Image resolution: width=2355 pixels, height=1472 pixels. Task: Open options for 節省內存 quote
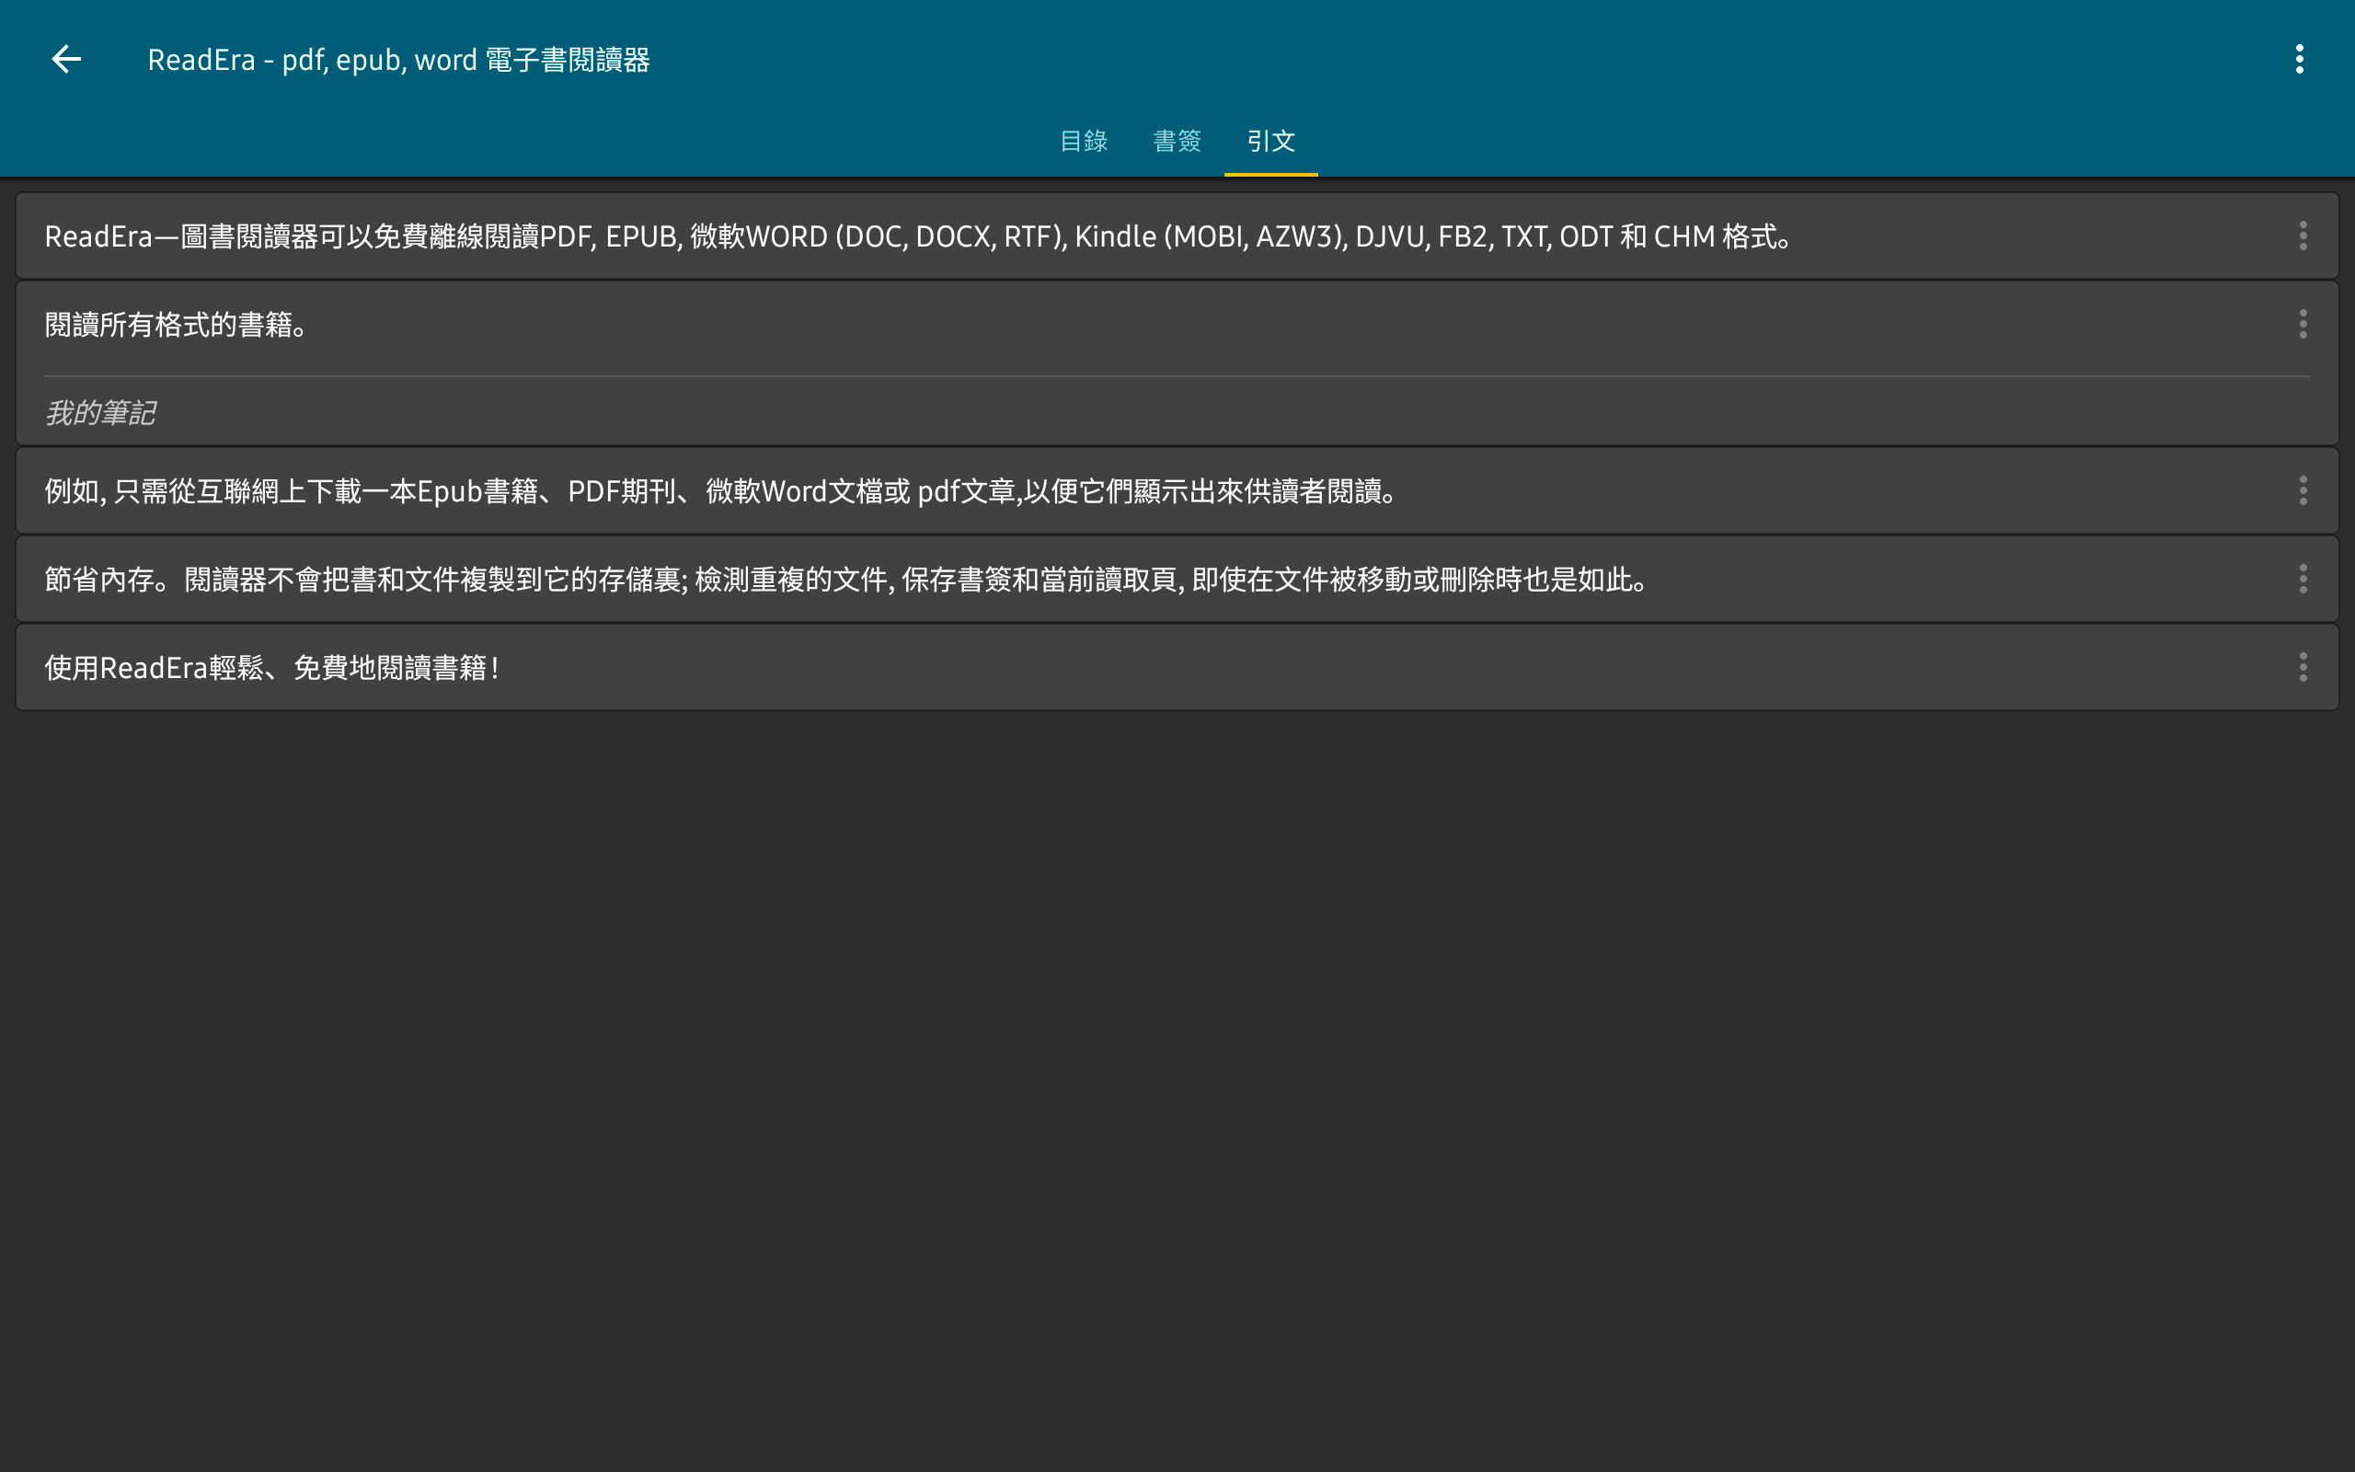coord(2303,580)
